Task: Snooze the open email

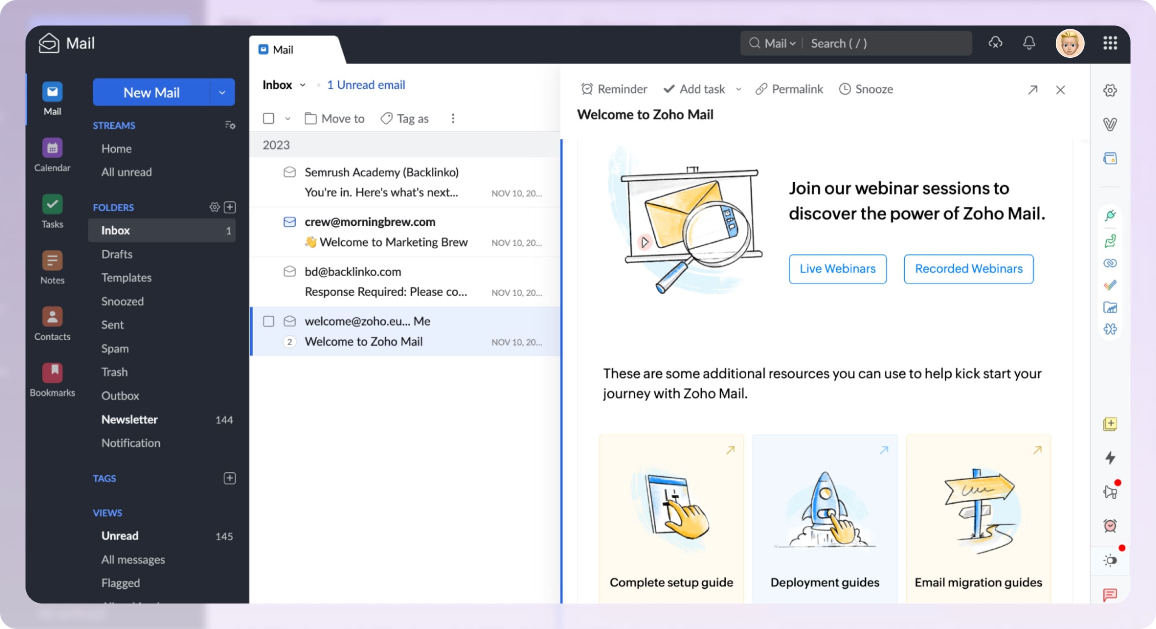Action: 865,89
